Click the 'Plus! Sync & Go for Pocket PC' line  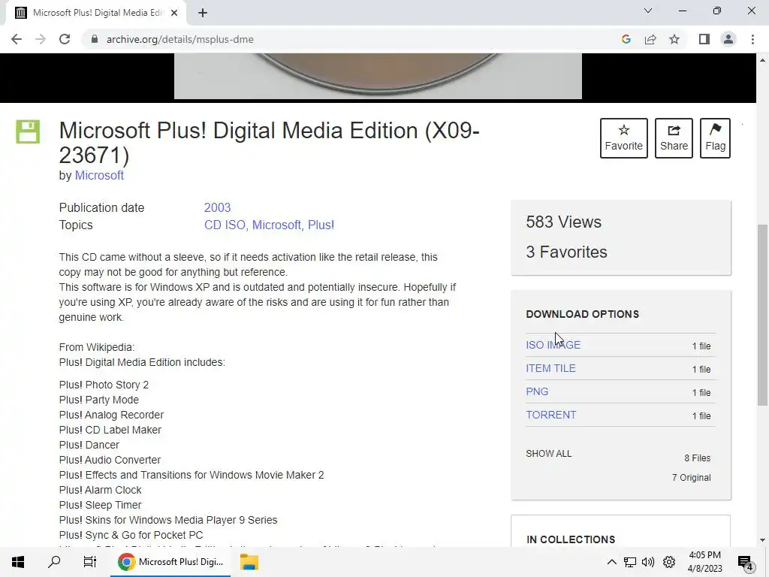click(x=131, y=535)
